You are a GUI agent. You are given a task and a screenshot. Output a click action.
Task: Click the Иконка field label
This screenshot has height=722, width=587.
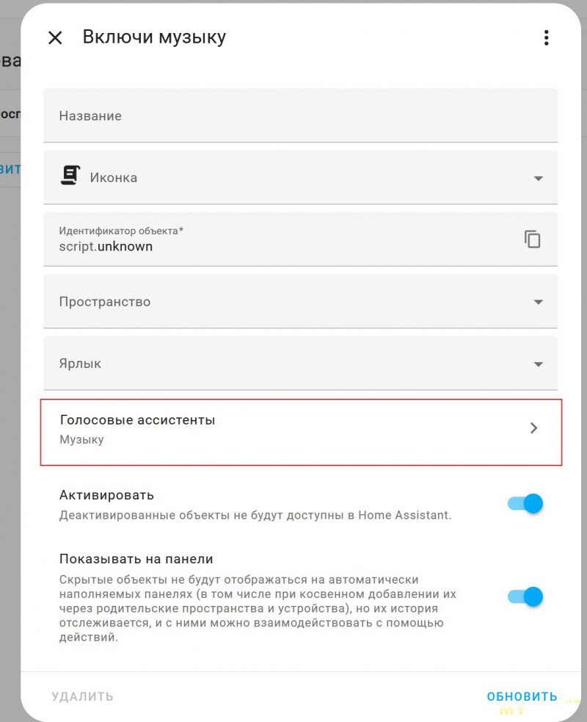point(114,178)
